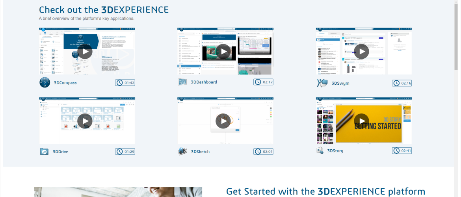This screenshot has height=197, width=461.
Task: Click the 02:17 duration badge
Action: 263,82
